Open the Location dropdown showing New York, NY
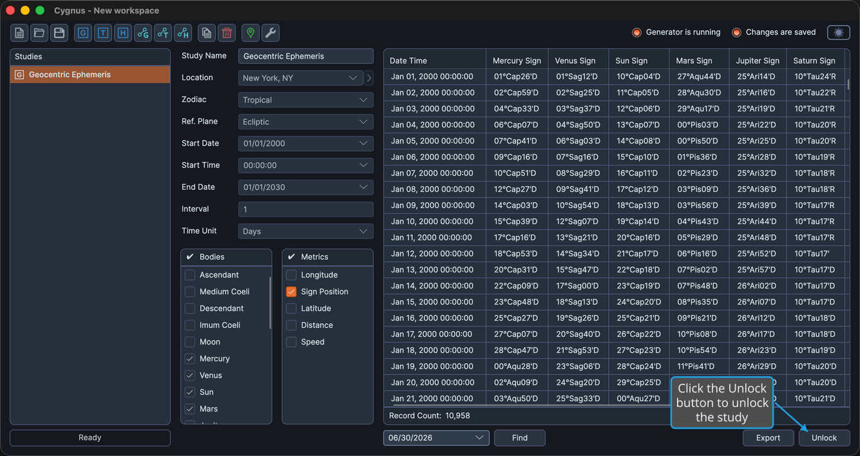 point(301,78)
